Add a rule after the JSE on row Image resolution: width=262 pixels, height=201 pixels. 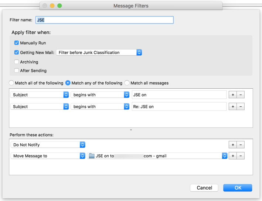[x=232, y=95]
